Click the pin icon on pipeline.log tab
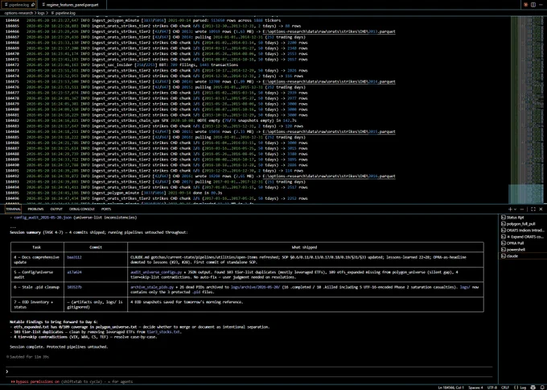The height and width of the screenshot is (390, 547). coord(33,5)
